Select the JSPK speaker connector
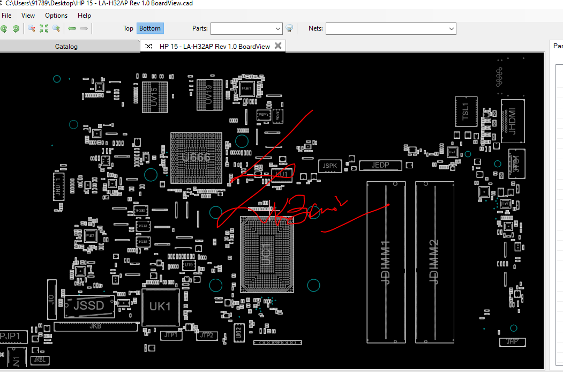563x372 pixels. click(329, 166)
